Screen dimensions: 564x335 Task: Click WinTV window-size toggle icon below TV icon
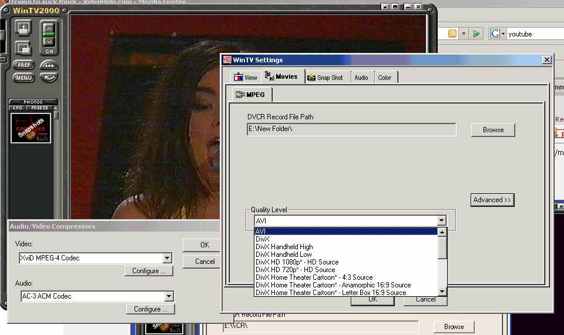pos(23,48)
